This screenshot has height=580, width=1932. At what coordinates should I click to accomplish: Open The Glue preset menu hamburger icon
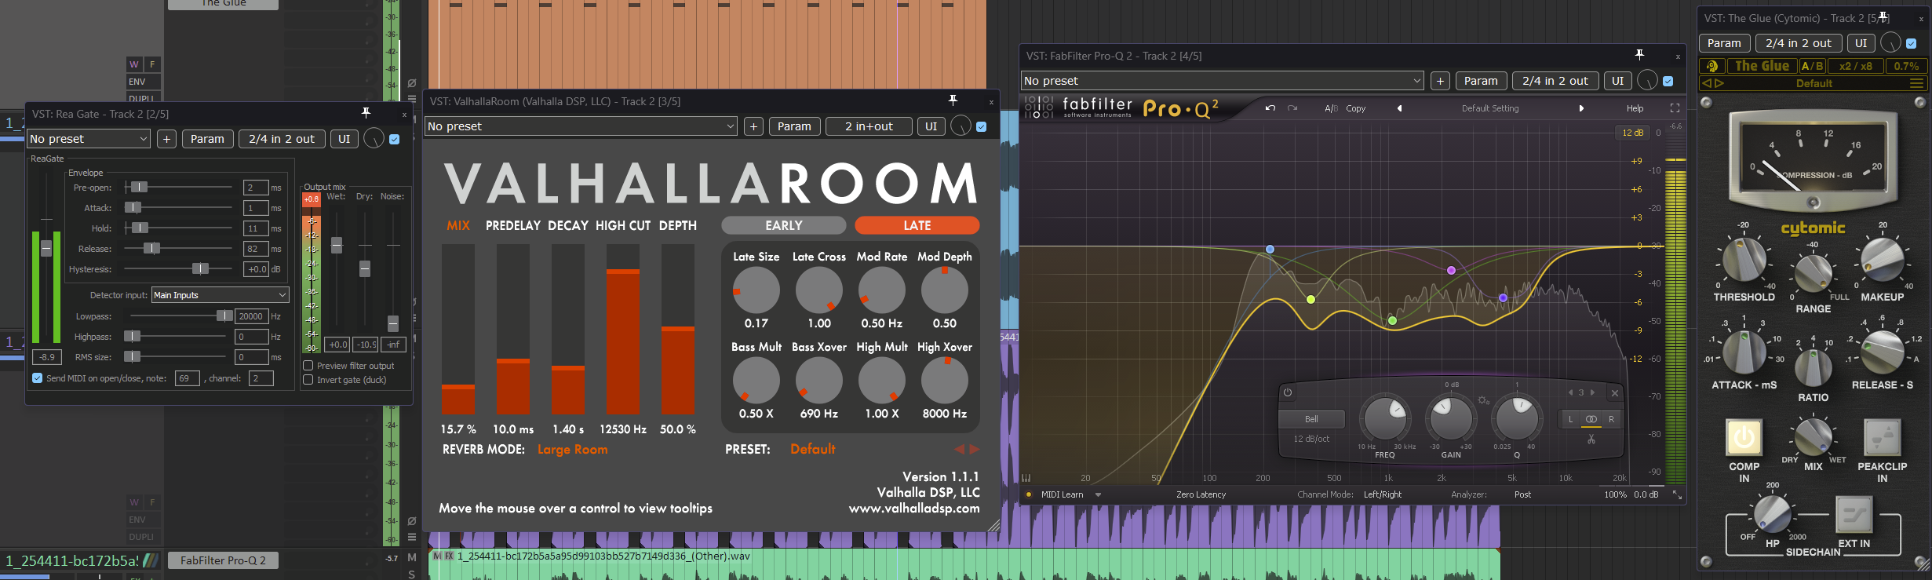point(1916,83)
